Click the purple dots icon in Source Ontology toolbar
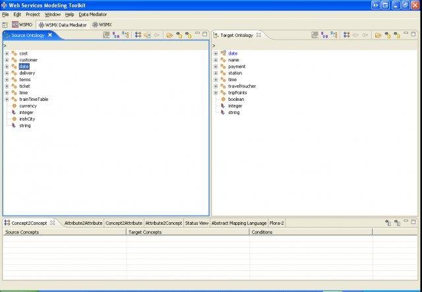 pyautogui.click(x=116, y=35)
